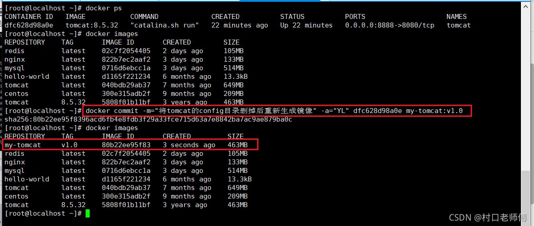Click the 'CONTAINER ID' column header

28,17
